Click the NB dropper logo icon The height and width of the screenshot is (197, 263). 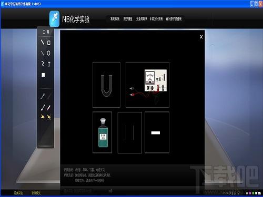[x=54, y=19]
